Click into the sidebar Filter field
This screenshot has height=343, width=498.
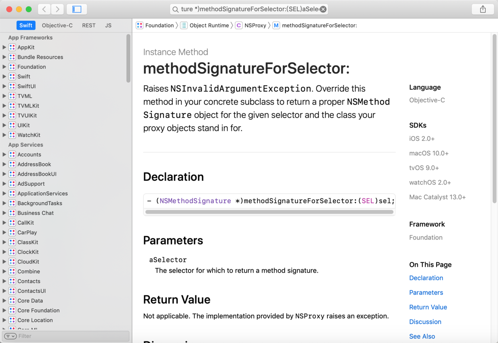pos(72,336)
